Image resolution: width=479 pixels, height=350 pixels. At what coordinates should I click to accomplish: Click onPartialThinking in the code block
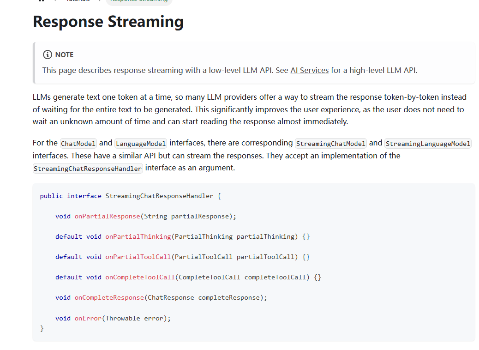[138, 236]
